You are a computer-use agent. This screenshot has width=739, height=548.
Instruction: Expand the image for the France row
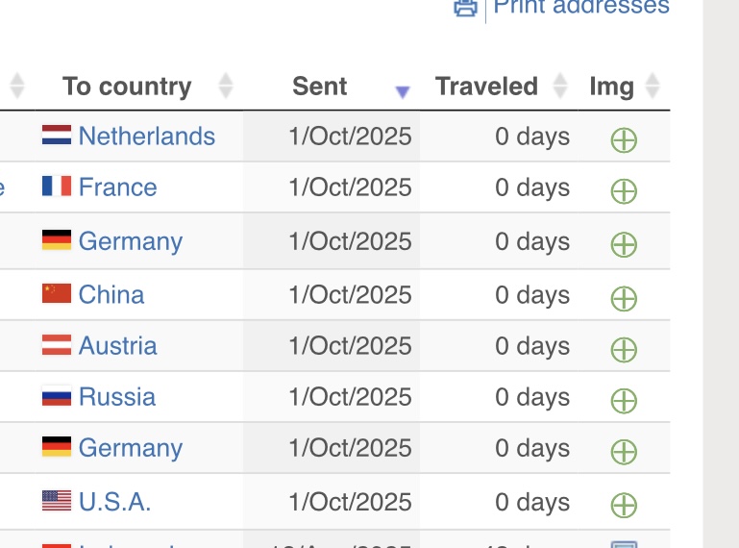pos(624,191)
